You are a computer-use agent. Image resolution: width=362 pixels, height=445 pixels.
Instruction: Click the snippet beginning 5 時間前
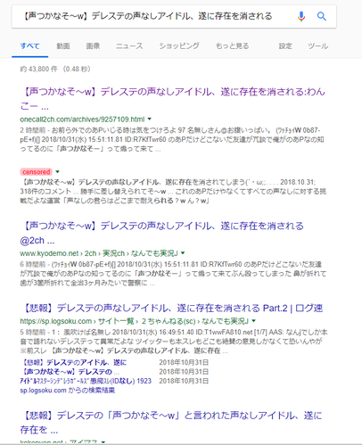pos(174,342)
